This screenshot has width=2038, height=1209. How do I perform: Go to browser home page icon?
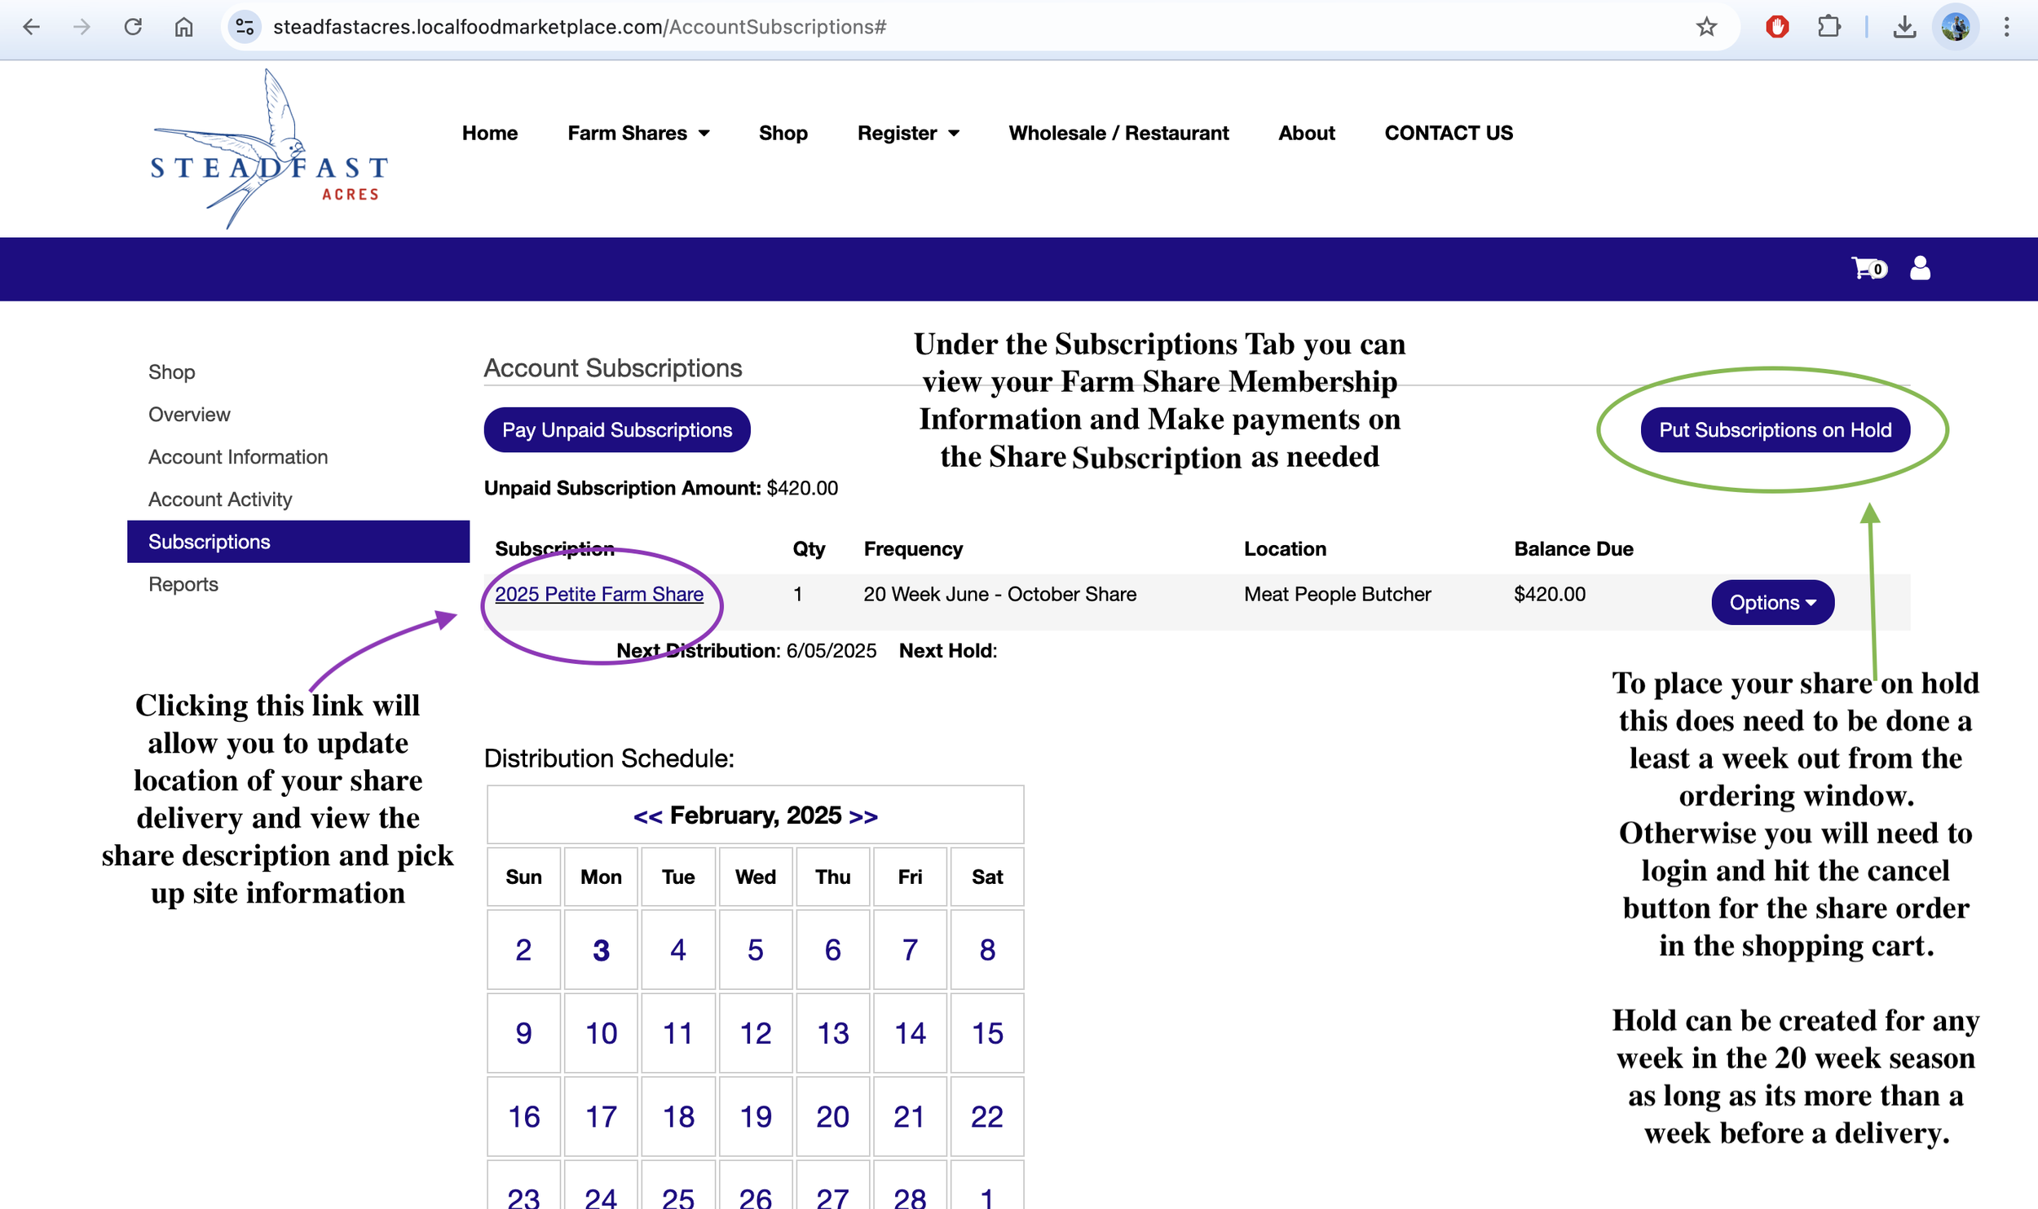click(x=183, y=27)
